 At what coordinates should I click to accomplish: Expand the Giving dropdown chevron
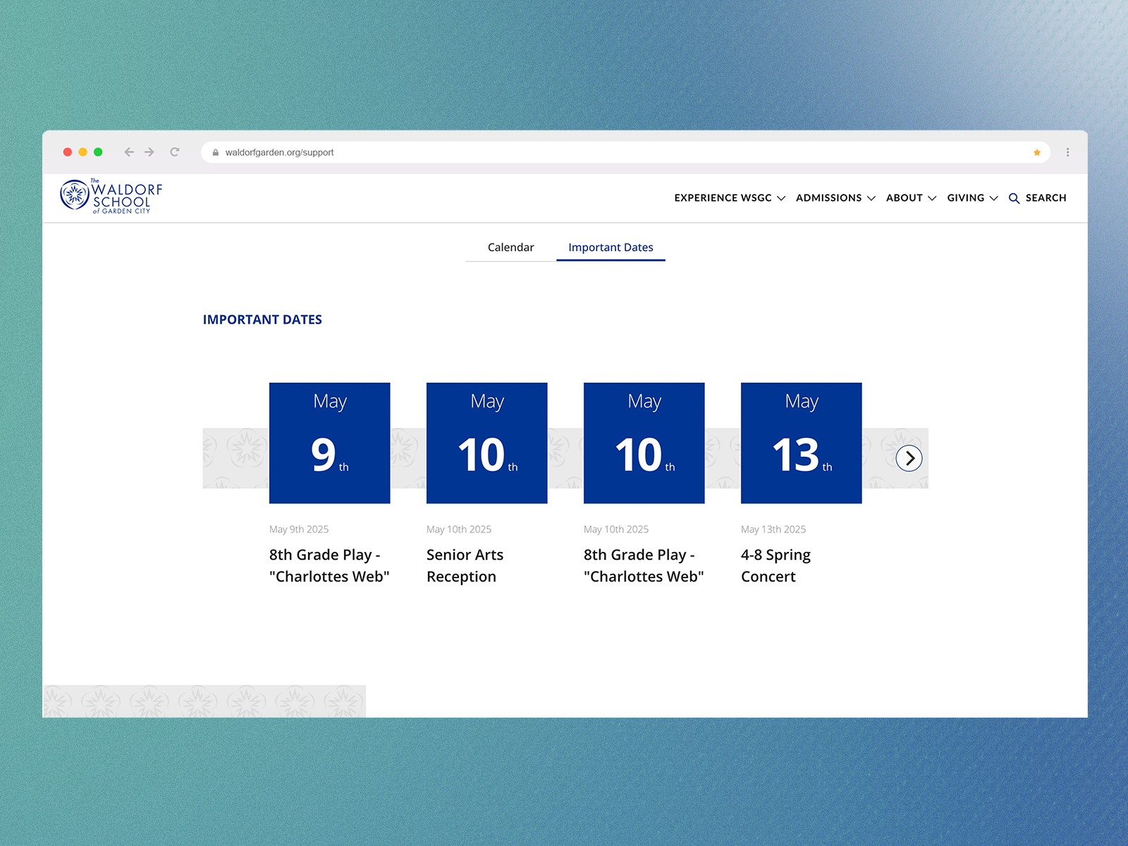pyautogui.click(x=994, y=199)
